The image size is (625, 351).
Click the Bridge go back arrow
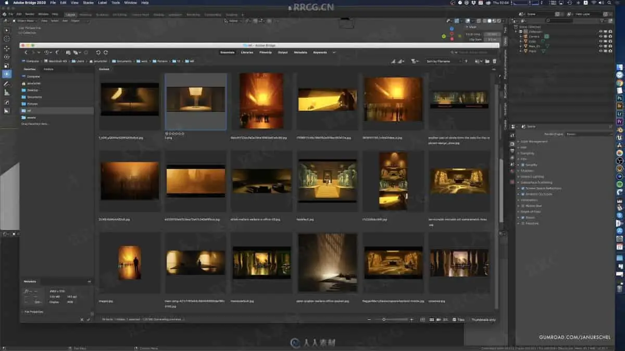pyautogui.click(x=26, y=53)
